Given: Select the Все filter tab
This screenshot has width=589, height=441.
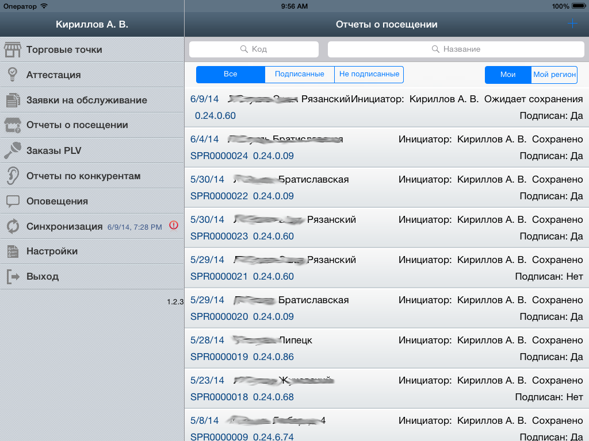Looking at the screenshot, I should click(x=230, y=74).
